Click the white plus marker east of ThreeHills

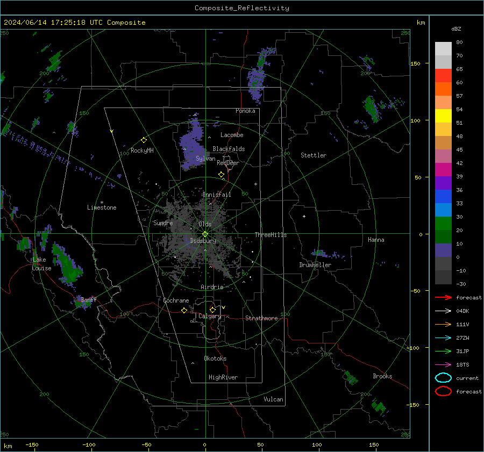coord(304,216)
